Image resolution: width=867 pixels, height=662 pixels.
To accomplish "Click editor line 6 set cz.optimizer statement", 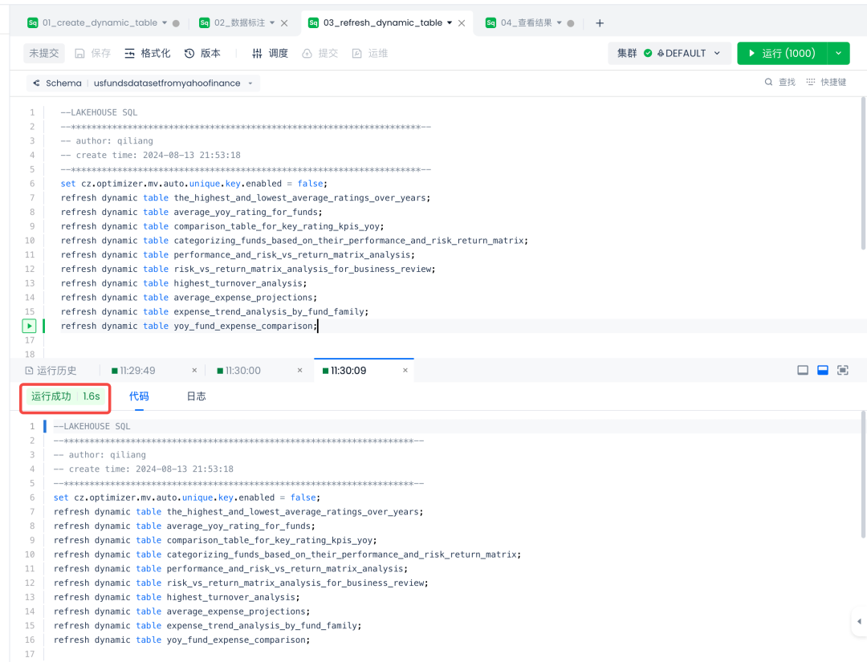I will coord(194,184).
